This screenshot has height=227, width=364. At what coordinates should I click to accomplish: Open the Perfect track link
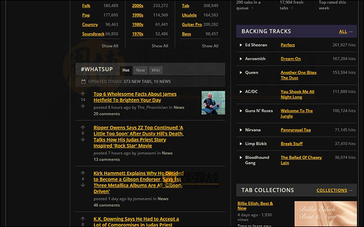pyautogui.click(x=288, y=45)
